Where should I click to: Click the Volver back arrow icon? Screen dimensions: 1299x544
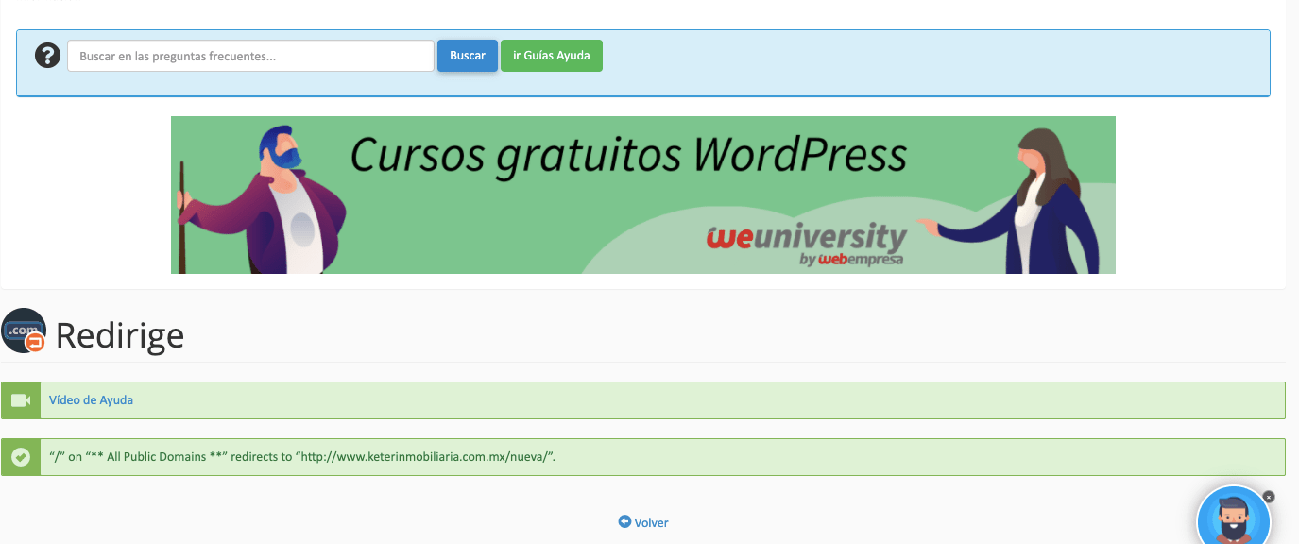click(624, 521)
